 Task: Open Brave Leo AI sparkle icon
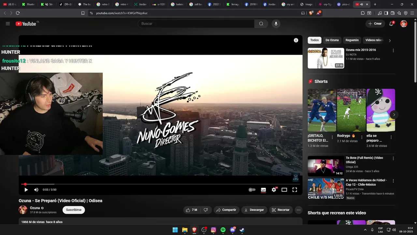(x=399, y=13)
